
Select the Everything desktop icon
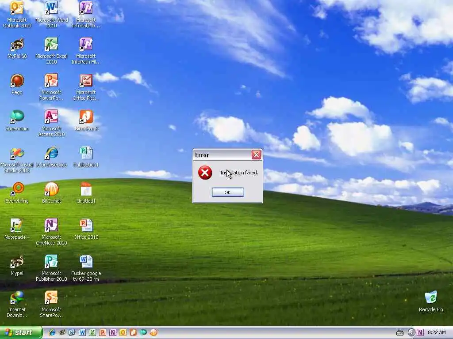point(17,193)
